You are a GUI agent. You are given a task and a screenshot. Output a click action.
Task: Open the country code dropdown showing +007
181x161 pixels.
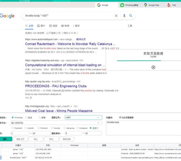(84, 118)
